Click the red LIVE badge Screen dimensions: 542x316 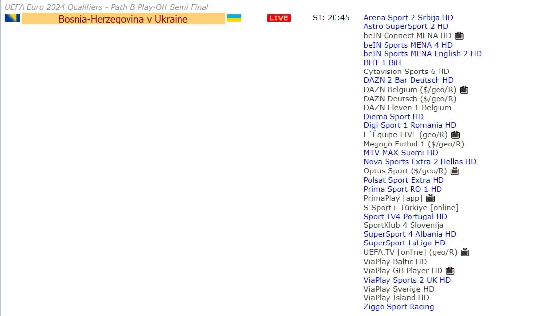[279, 18]
